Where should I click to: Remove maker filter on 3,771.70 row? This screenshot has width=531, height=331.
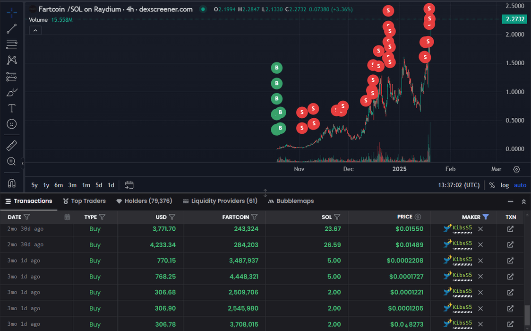click(x=480, y=229)
